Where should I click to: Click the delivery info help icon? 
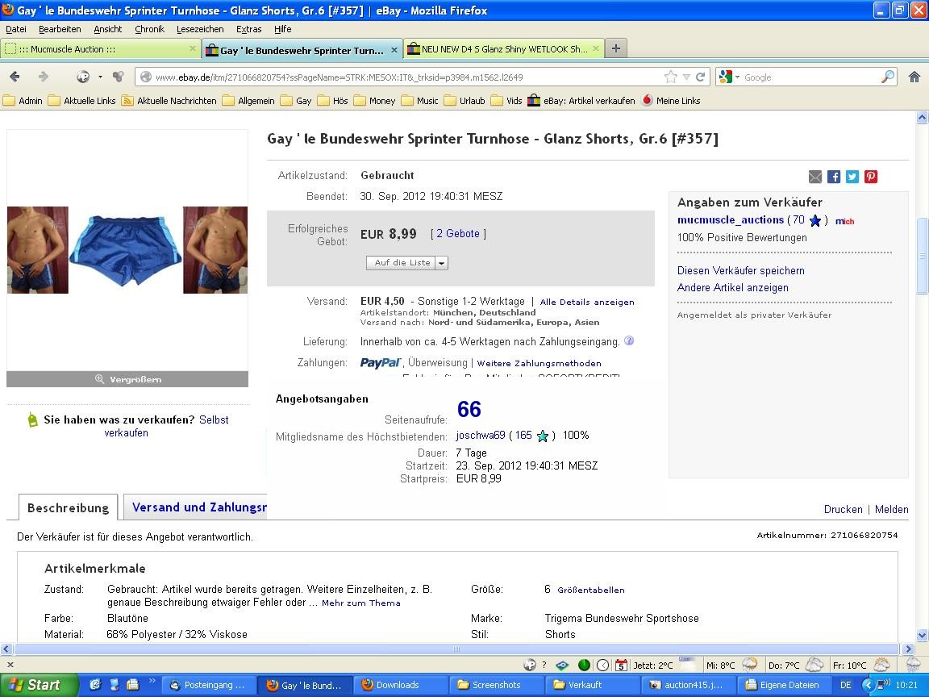click(629, 340)
